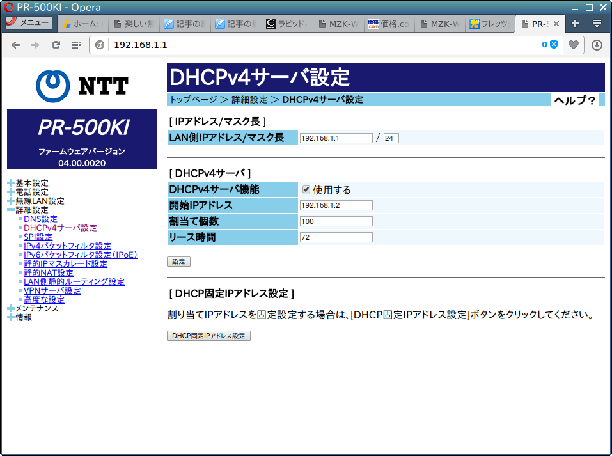The width and height of the screenshot is (612, 456).
Task: Click the ad blocker shield icon
Action: [x=554, y=45]
